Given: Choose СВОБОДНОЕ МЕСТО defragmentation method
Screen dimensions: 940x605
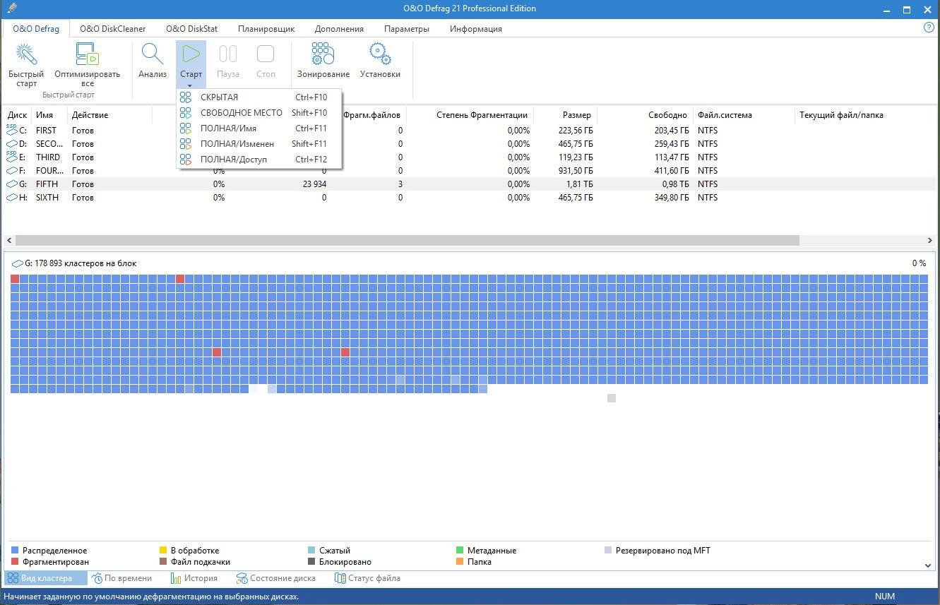Looking at the screenshot, I should pyautogui.click(x=260, y=113).
